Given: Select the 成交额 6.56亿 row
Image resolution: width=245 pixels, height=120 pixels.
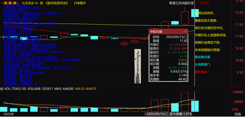Looking at the screenshot, I should point(168,64).
